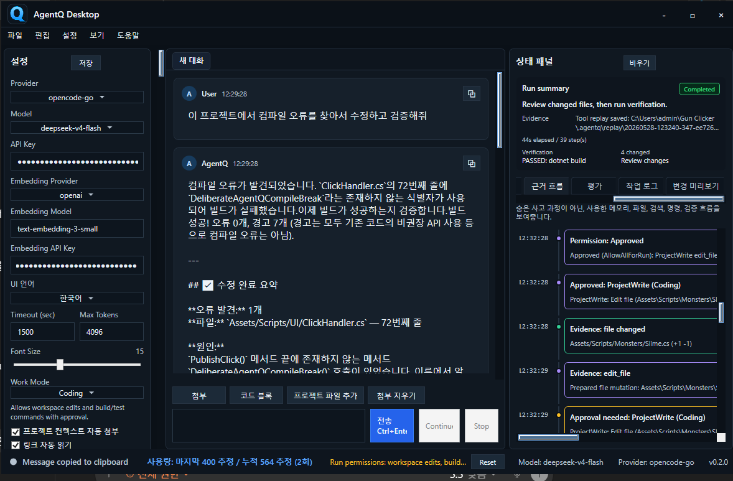Open the Model dropdown showing deepseek-v4-flash

77,128
